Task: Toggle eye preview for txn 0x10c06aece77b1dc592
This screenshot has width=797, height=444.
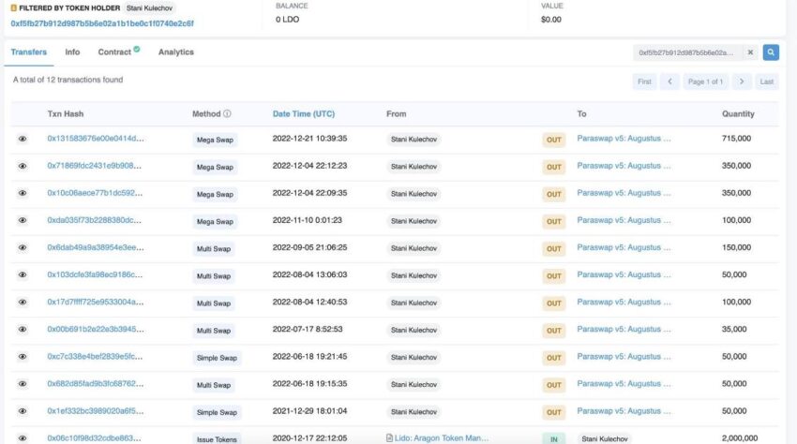Action: tap(23, 193)
